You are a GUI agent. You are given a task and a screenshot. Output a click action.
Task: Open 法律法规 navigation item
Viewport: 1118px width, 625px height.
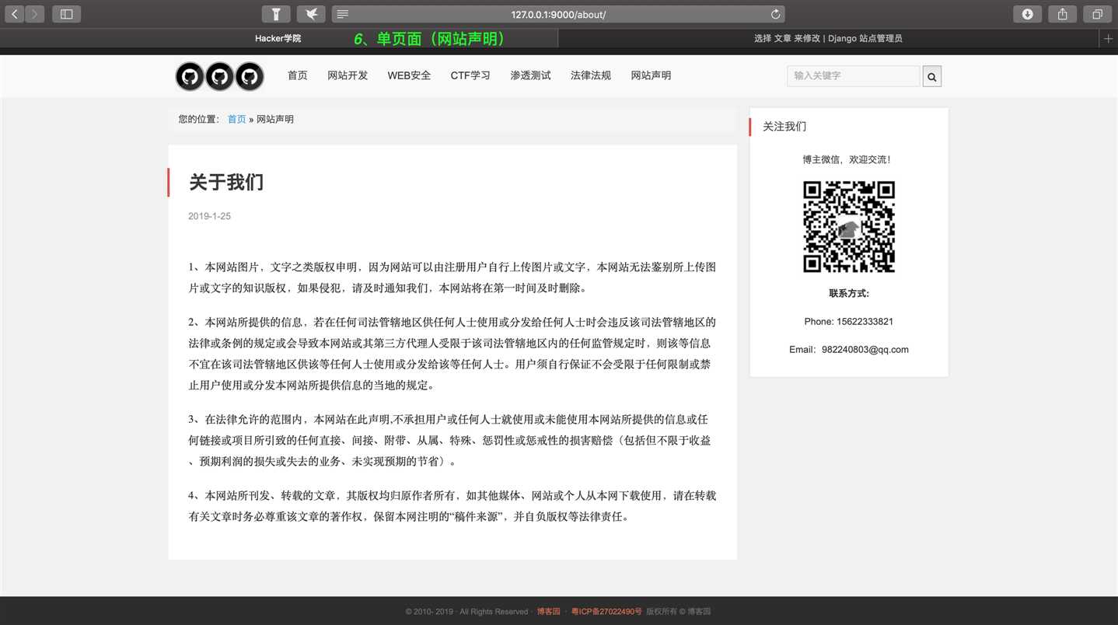[591, 75]
